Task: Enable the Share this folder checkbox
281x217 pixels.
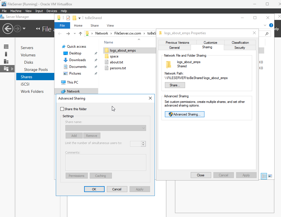Action: pyautogui.click(x=62, y=109)
